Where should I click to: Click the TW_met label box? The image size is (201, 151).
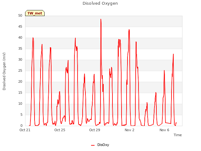[x=35, y=13]
